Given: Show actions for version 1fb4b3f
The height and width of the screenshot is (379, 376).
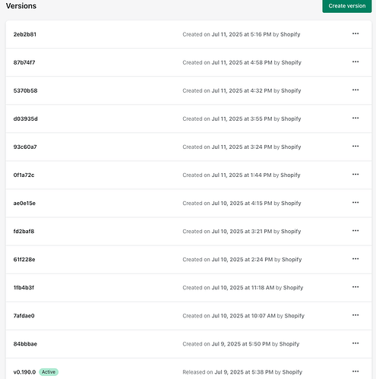Looking at the screenshot, I should click(355, 286).
